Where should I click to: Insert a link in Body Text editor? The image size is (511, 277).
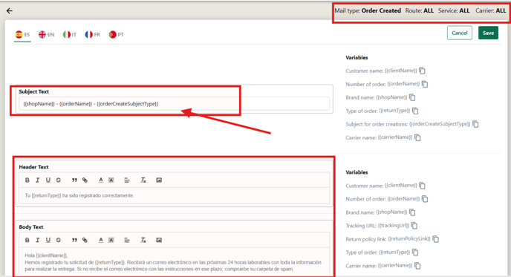pyautogui.click(x=85, y=240)
